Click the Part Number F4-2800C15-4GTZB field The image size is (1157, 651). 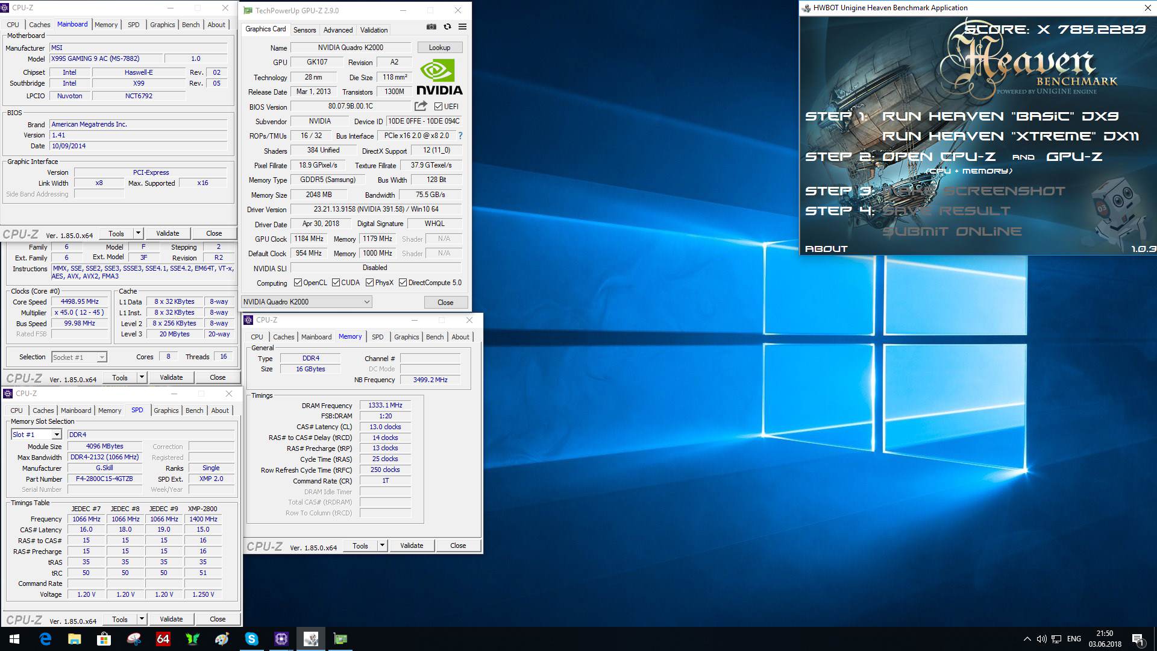pos(104,479)
